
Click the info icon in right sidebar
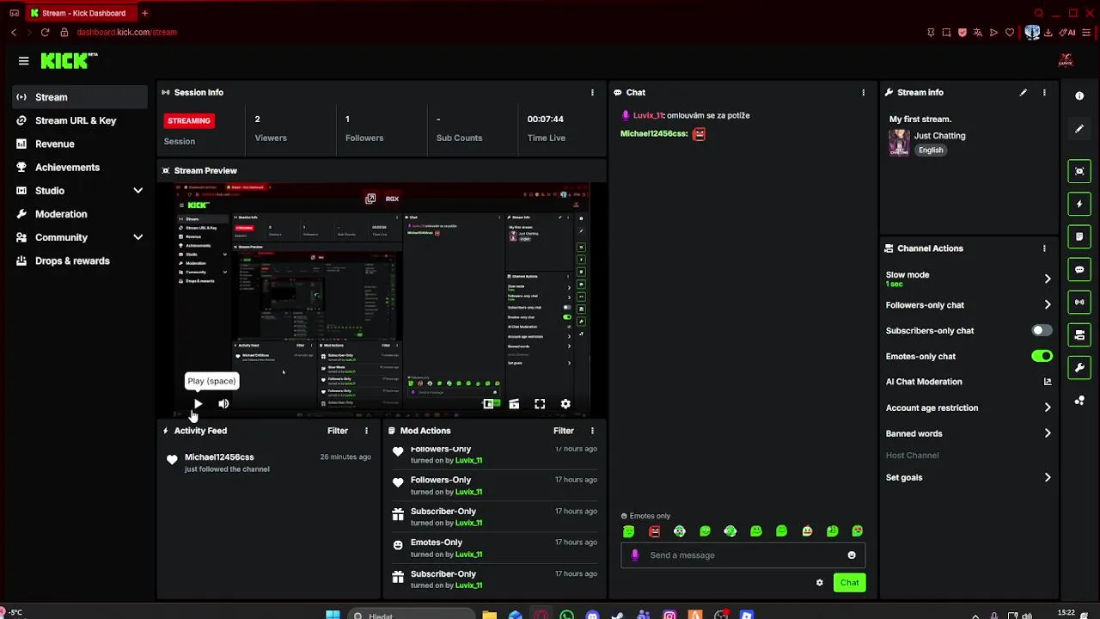point(1079,95)
